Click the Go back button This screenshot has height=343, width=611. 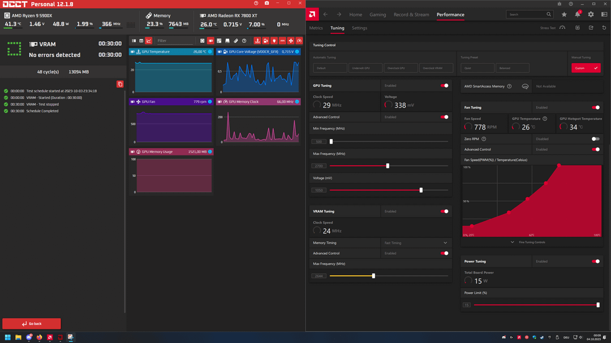pos(32,324)
